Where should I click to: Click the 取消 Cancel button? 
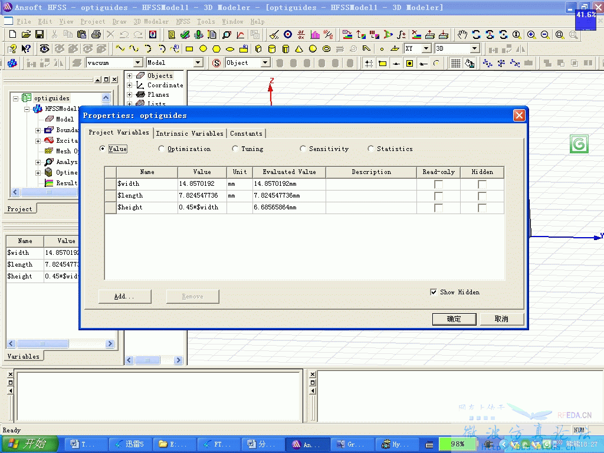coord(501,319)
